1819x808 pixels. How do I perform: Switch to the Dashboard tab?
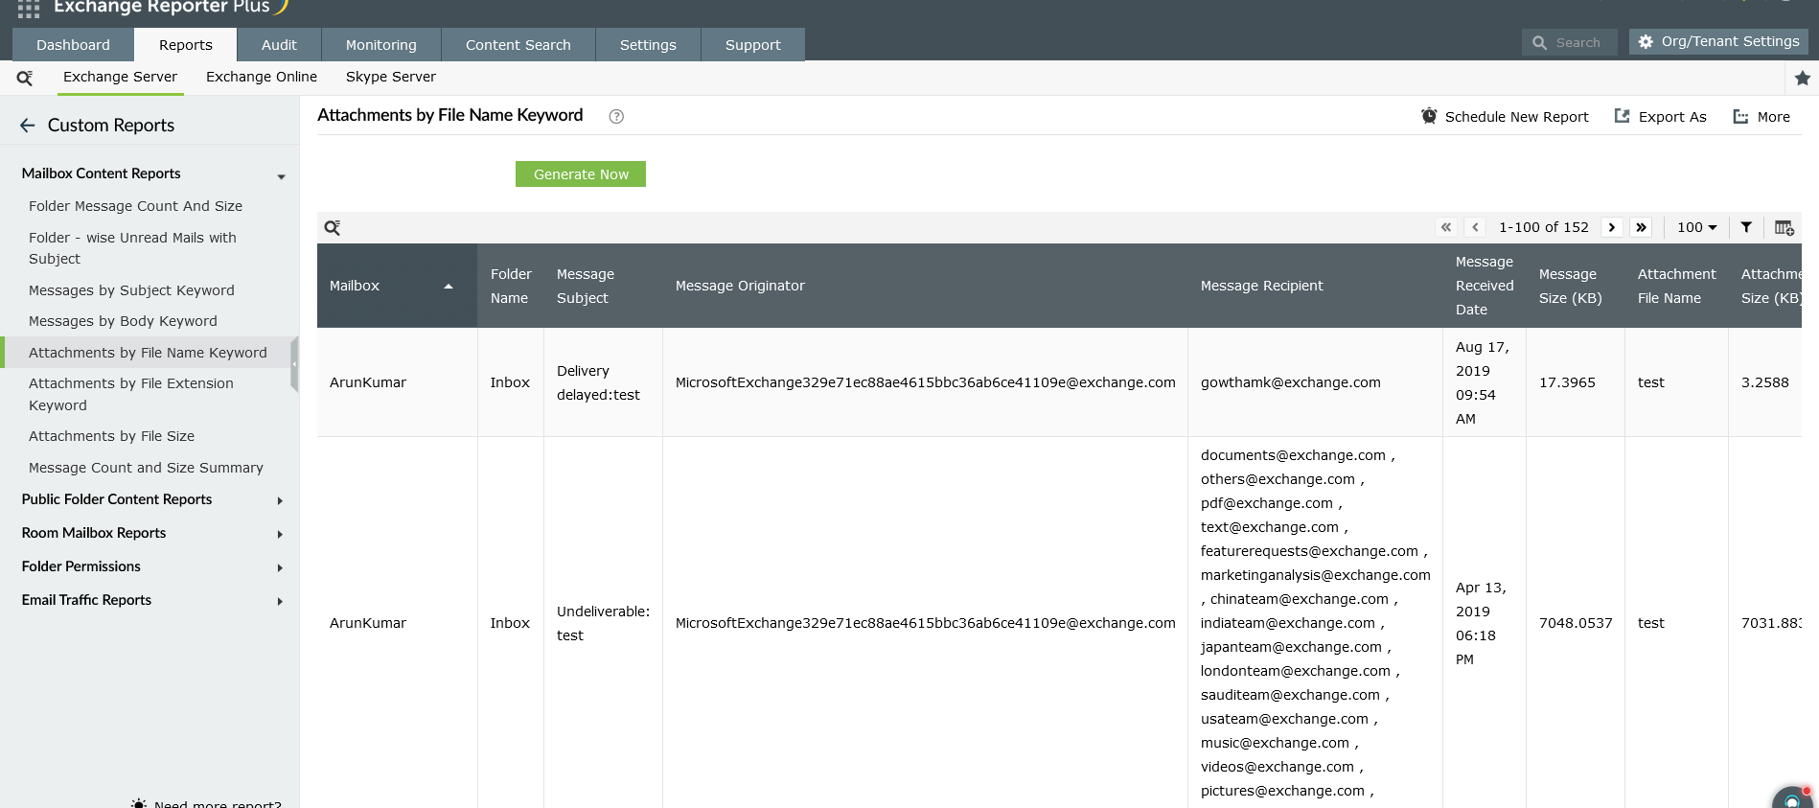pos(73,45)
